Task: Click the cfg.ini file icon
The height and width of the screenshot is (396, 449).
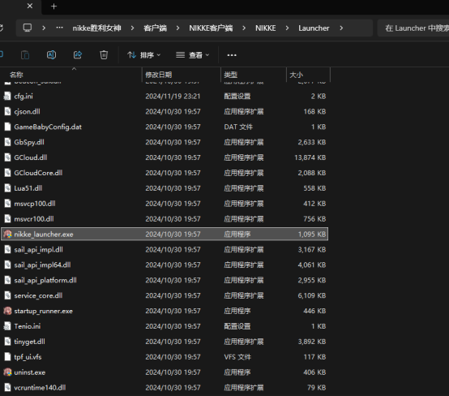Action: (x=8, y=97)
